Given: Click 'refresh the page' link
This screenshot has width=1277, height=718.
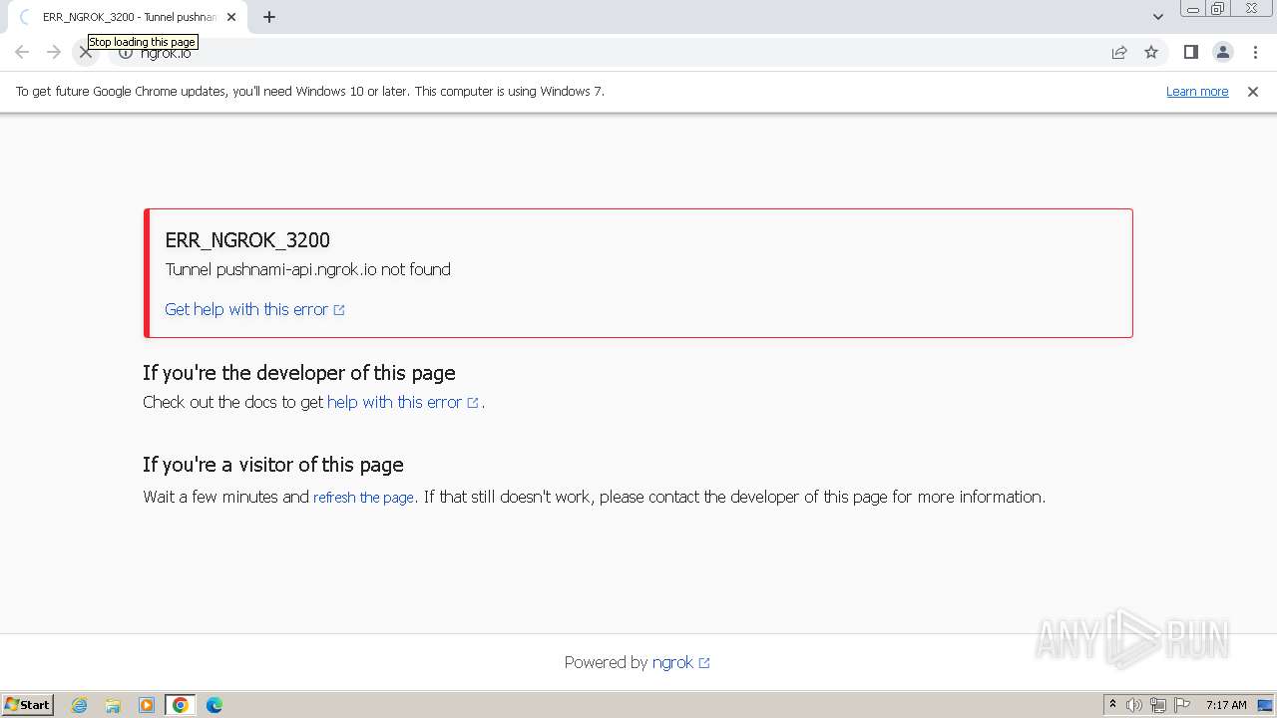Looking at the screenshot, I should click(363, 498).
